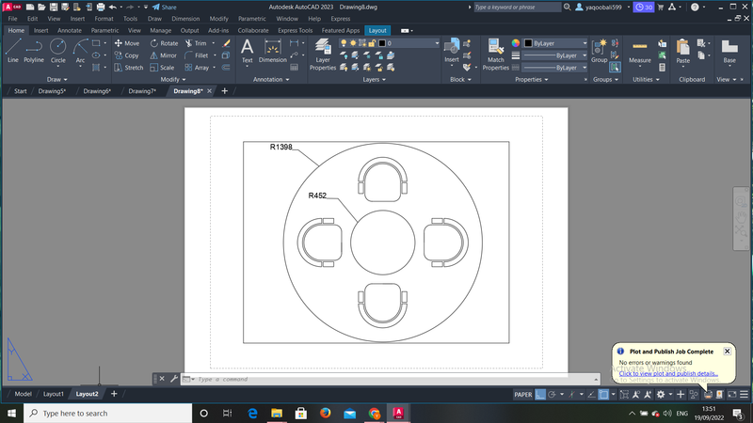Screen dimensions: 753x423
Task: Switch to Model tab
Action: tap(23, 394)
